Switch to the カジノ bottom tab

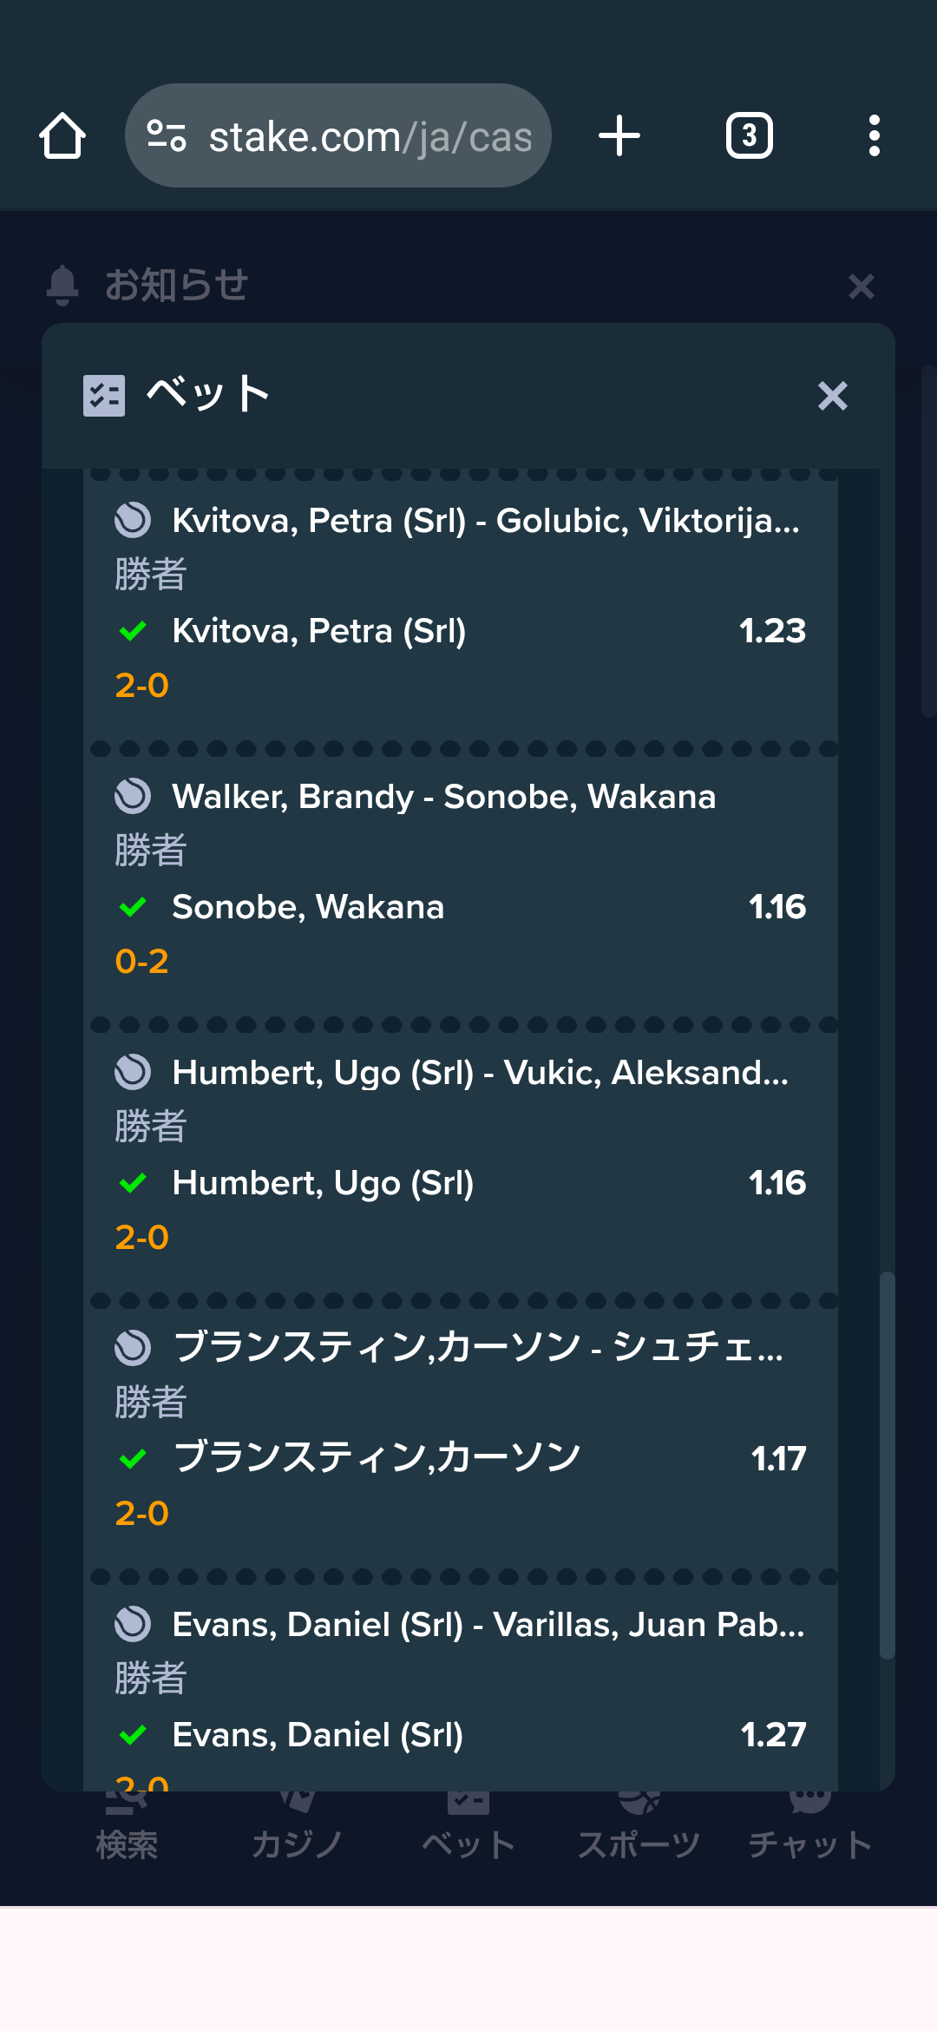point(298,1829)
